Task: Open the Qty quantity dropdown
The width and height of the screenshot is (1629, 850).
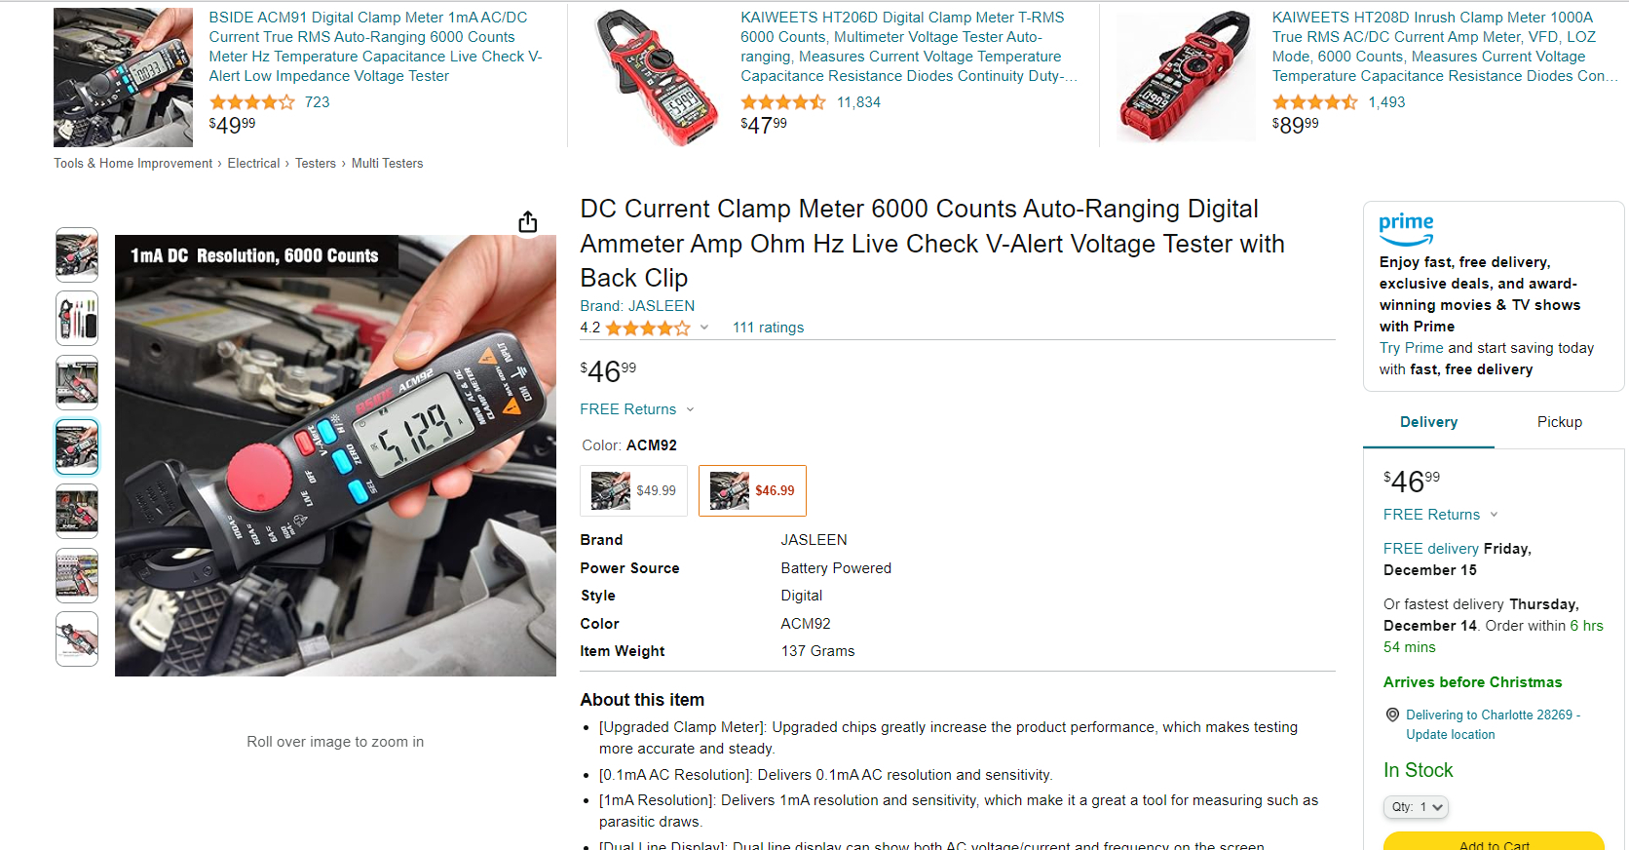Action: click(1416, 807)
